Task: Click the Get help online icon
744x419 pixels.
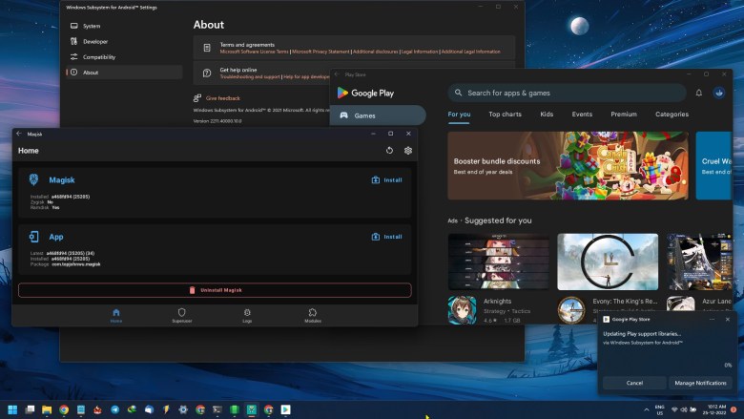Action: point(207,73)
